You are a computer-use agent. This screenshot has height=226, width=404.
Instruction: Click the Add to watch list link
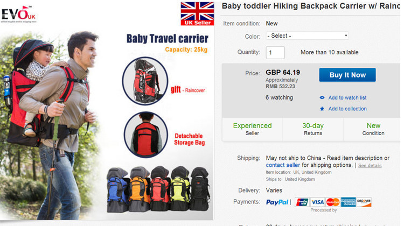(347, 97)
